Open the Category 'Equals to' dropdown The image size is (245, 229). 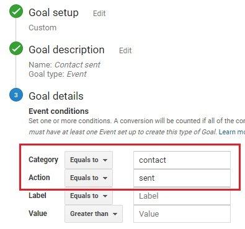(x=89, y=160)
